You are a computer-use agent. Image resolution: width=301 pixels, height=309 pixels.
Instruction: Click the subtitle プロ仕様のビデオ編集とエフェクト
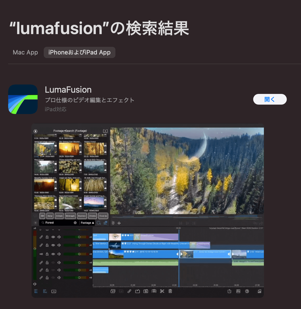pos(89,100)
